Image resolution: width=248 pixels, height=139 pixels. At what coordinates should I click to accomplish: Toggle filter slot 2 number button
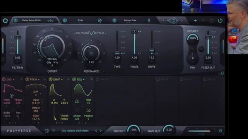coord(65,20)
